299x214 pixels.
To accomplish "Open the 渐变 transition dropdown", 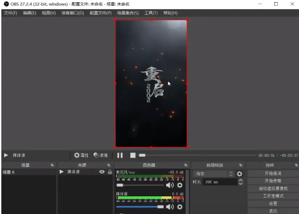I will [x=214, y=174].
